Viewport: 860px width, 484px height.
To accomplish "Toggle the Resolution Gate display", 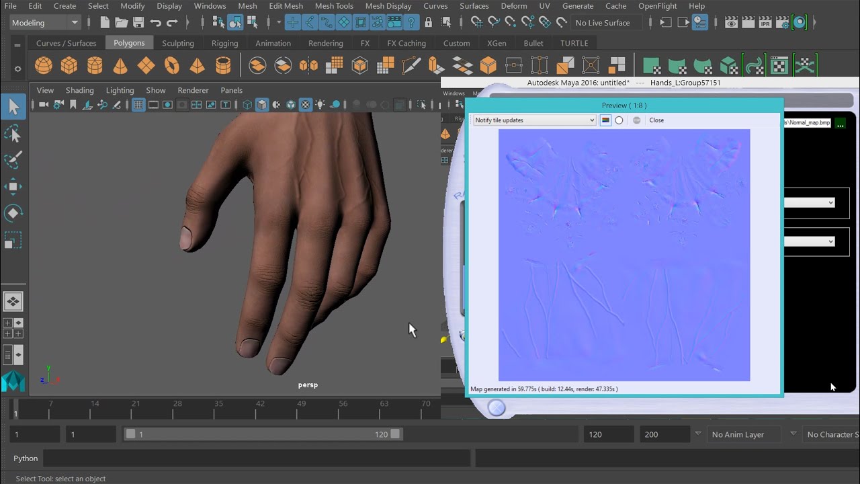I will 167,104.
